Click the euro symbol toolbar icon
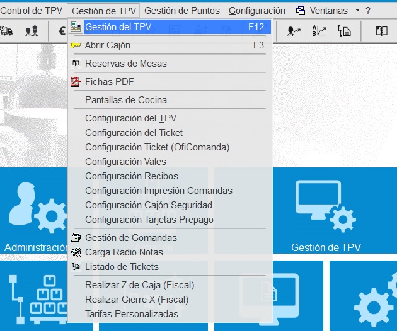This screenshot has width=397, height=331. [62, 31]
